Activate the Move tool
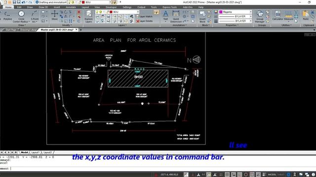Viewport: 316px width, 177px height. tap(54, 15)
